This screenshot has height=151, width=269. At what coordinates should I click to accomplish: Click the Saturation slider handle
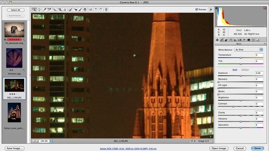(241, 128)
